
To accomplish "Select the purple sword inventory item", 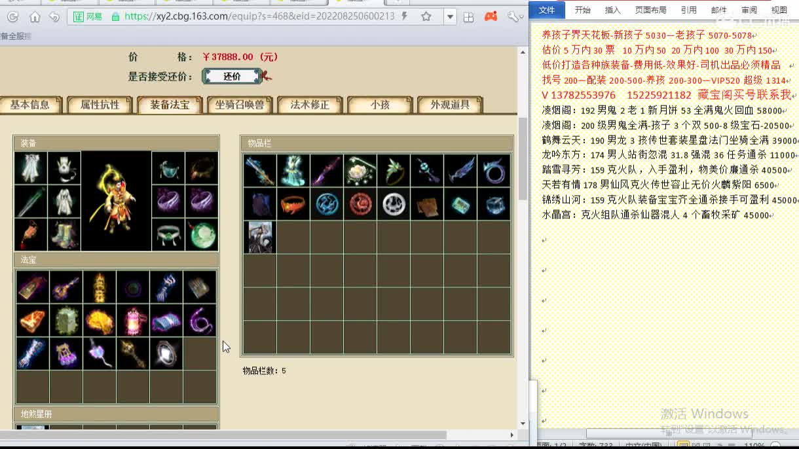I will point(326,170).
